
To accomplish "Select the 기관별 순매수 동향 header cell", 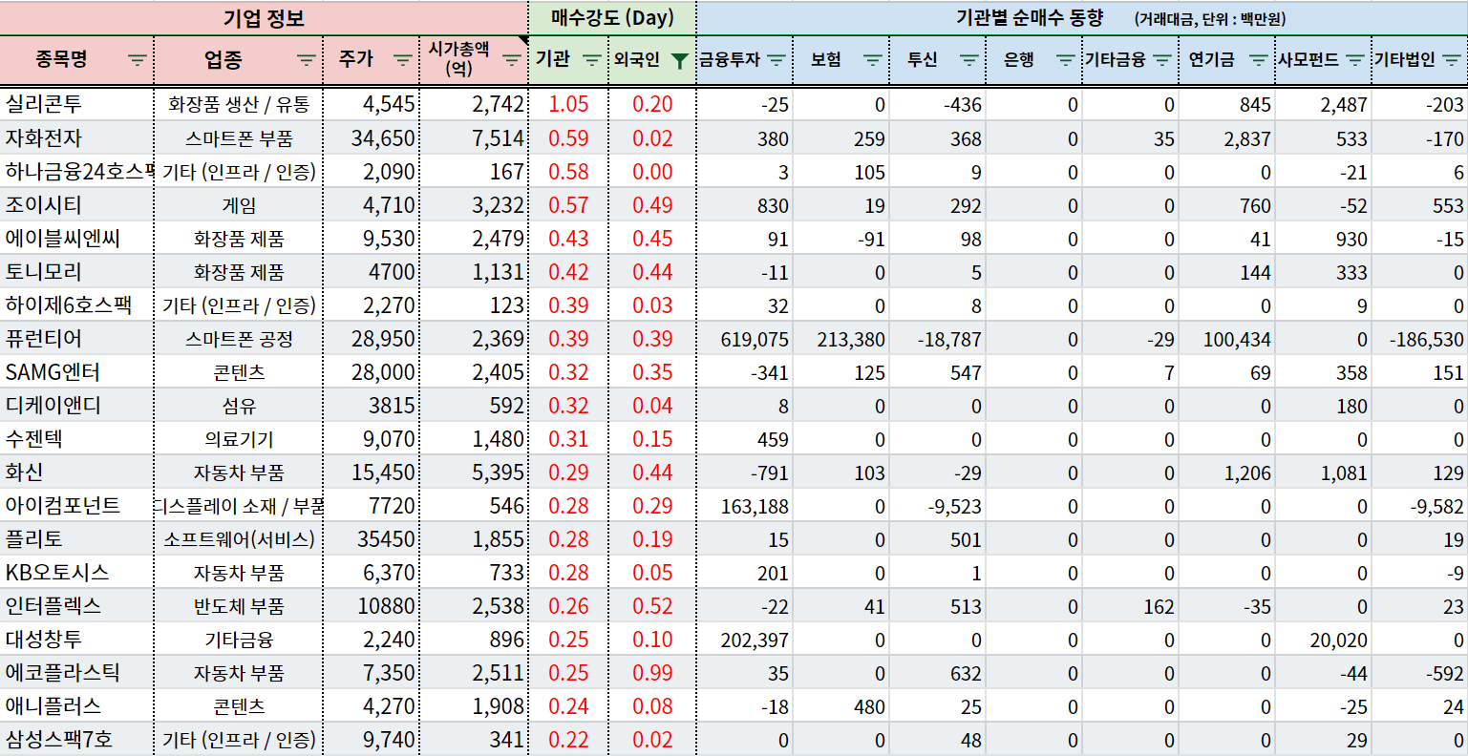I will tap(1082, 18).
